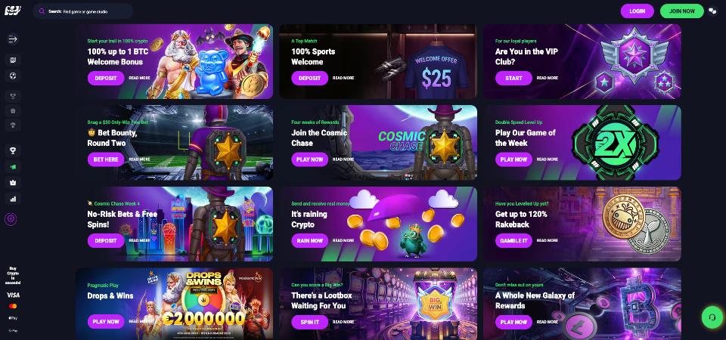
Task: Focus the game search field
Action: coord(83,11)
